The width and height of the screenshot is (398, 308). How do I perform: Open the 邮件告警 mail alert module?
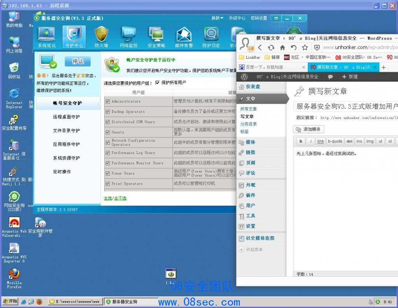click(x=184, y=37)
